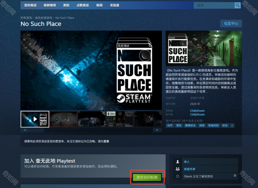Follow 所有游戏 breadcrumb link
The width and height of the screenshot is (258, 188).
26,18
